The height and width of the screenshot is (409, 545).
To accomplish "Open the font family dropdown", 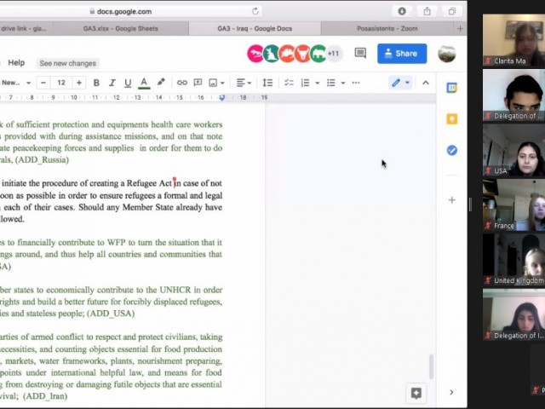I will tap(15, 83).
